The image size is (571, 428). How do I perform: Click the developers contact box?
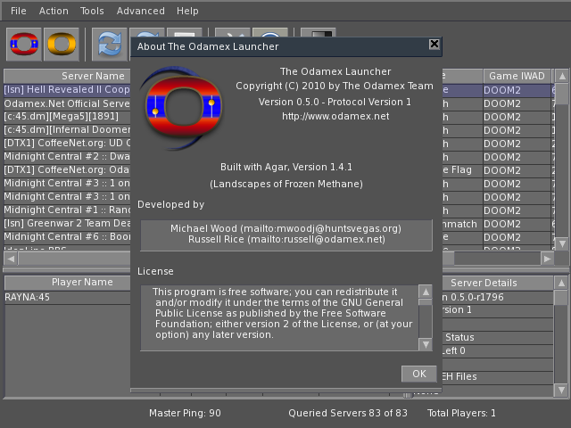tap(285, 235)
